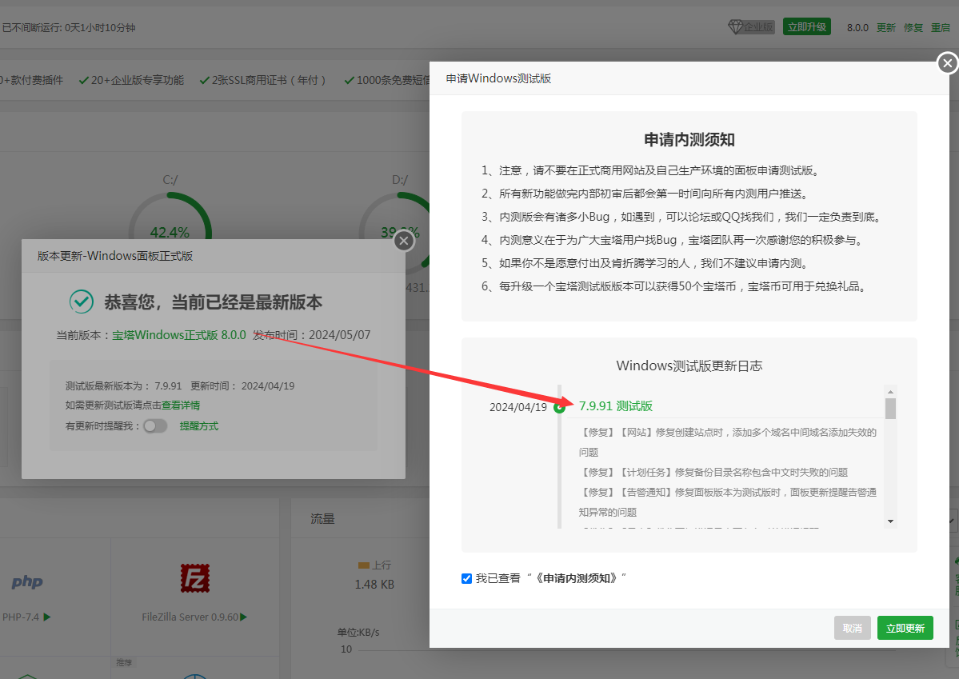Click the 取消 button
The height and width of the screenshot is (679, 959).
pyautogui.click(x=852, y=629)
